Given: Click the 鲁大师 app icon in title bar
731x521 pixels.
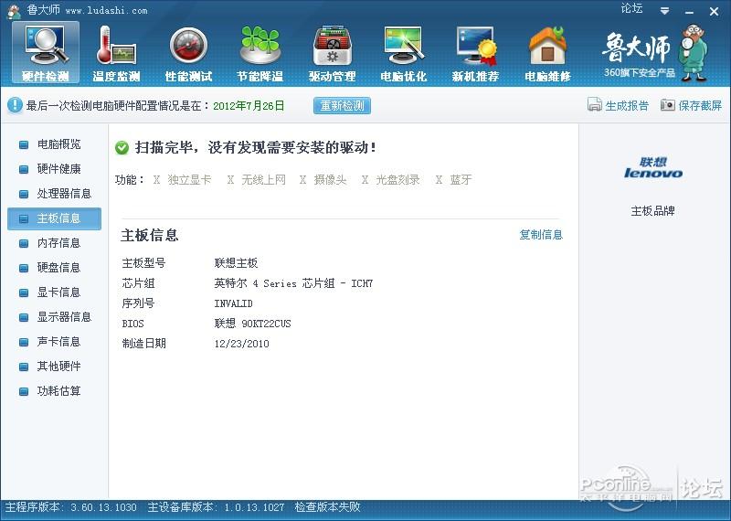Looking at the screenshot, I should 14,11.
